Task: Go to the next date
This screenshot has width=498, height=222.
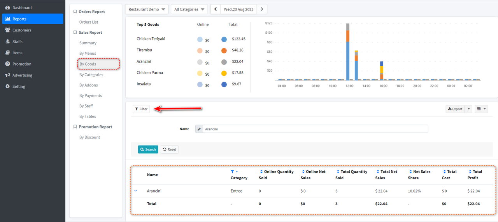Action: pyautogui.click(x=262, y=9)
